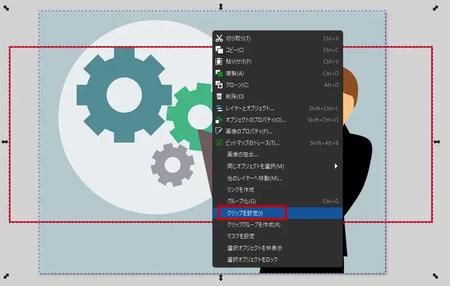Select 複製(A) menu entry
Screen dimensions: 450x286
277,74
